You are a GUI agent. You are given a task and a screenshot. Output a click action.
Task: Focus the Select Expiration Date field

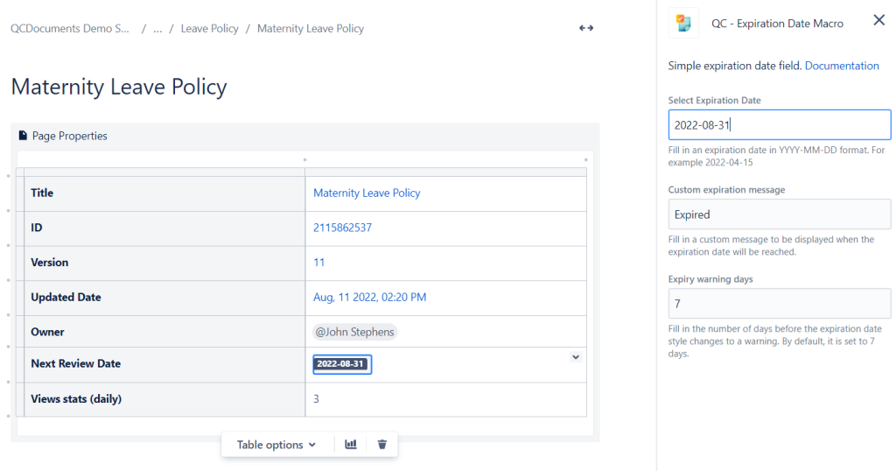tap(780, 124)
